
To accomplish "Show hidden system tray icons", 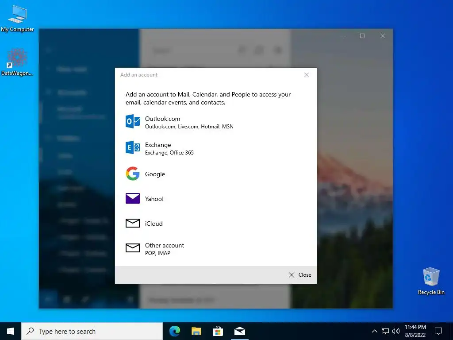I will 374,331.
